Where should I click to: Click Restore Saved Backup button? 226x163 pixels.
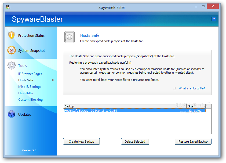pyautogui.click(x=193, y=142)
